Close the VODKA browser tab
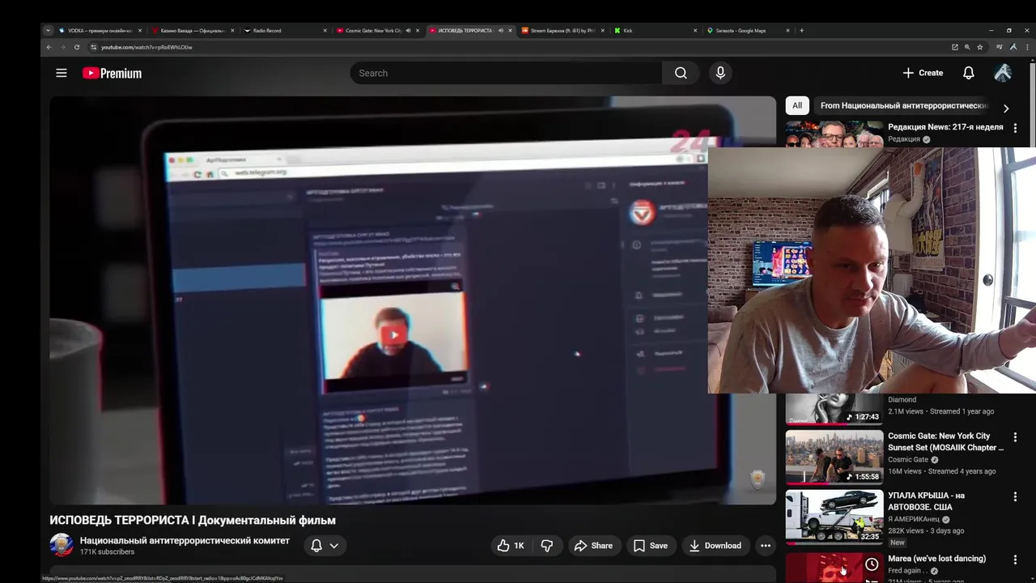The height and width of the screenshot is (583, 1036). (140, 31)
